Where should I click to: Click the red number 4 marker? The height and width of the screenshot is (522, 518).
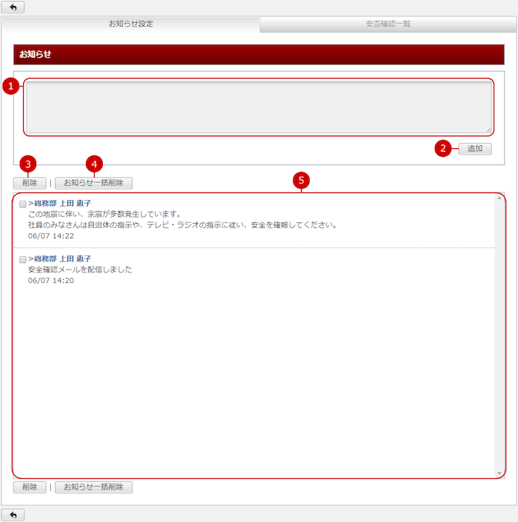94,163
